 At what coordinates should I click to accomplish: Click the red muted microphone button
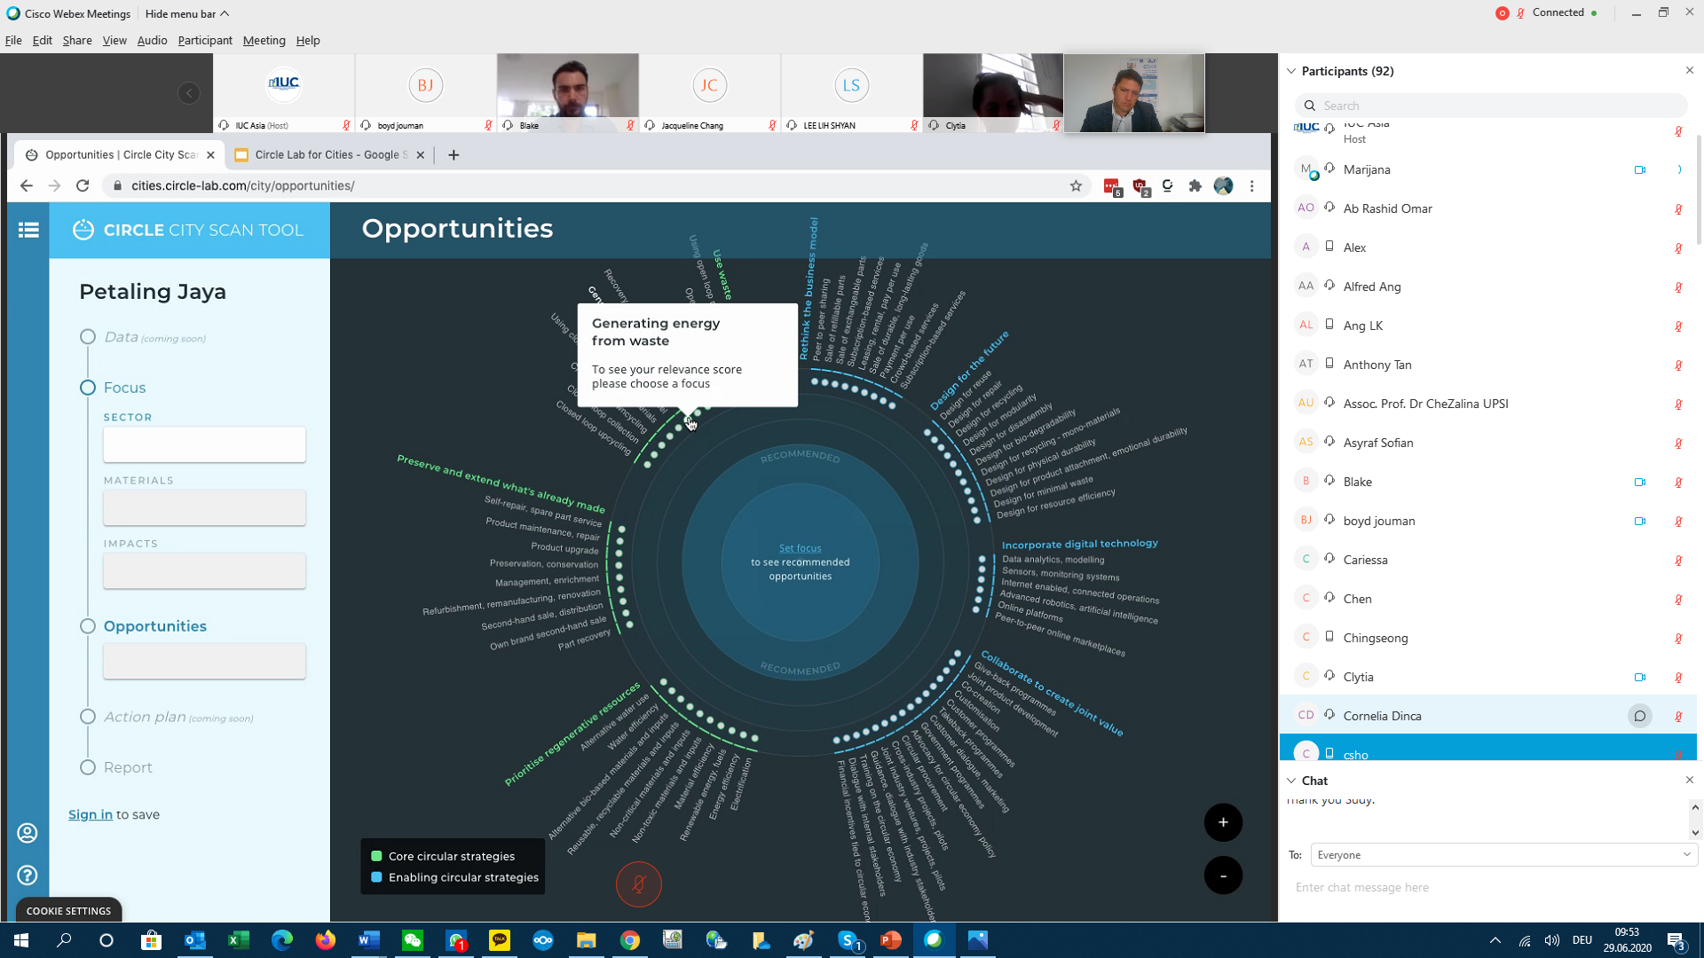click(x=638, y=884)
